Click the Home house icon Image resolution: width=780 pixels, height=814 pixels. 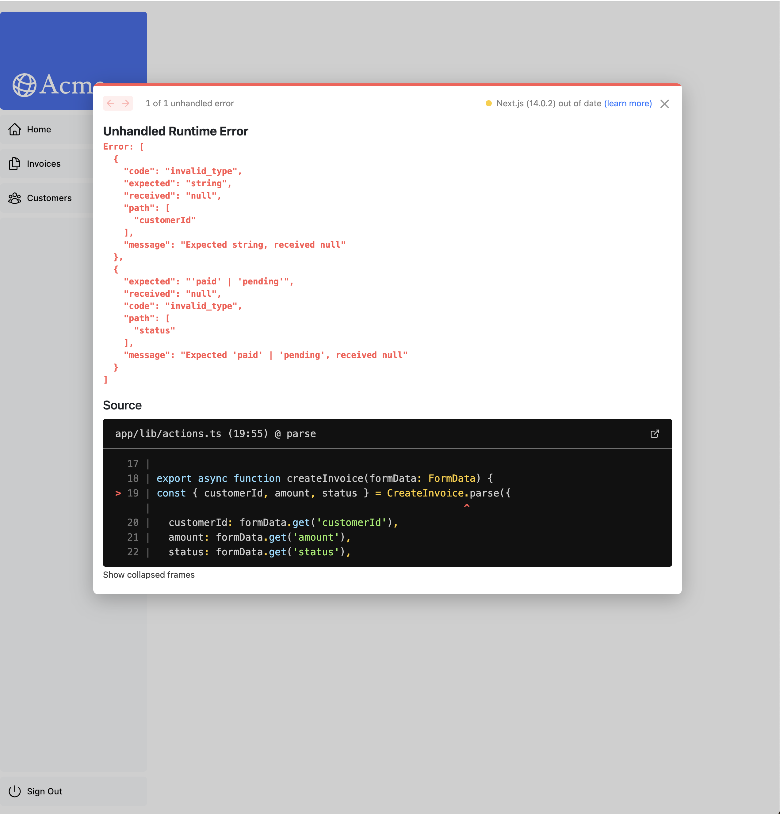pos(15,129)
